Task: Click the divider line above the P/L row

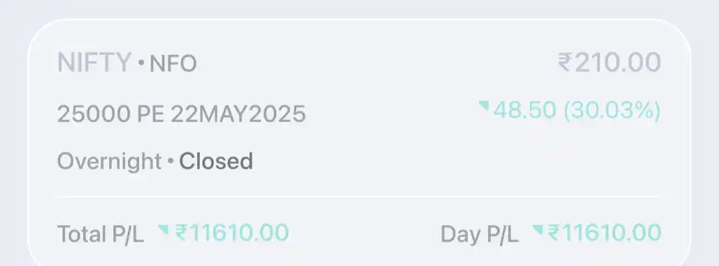Action: pos(359,197)
